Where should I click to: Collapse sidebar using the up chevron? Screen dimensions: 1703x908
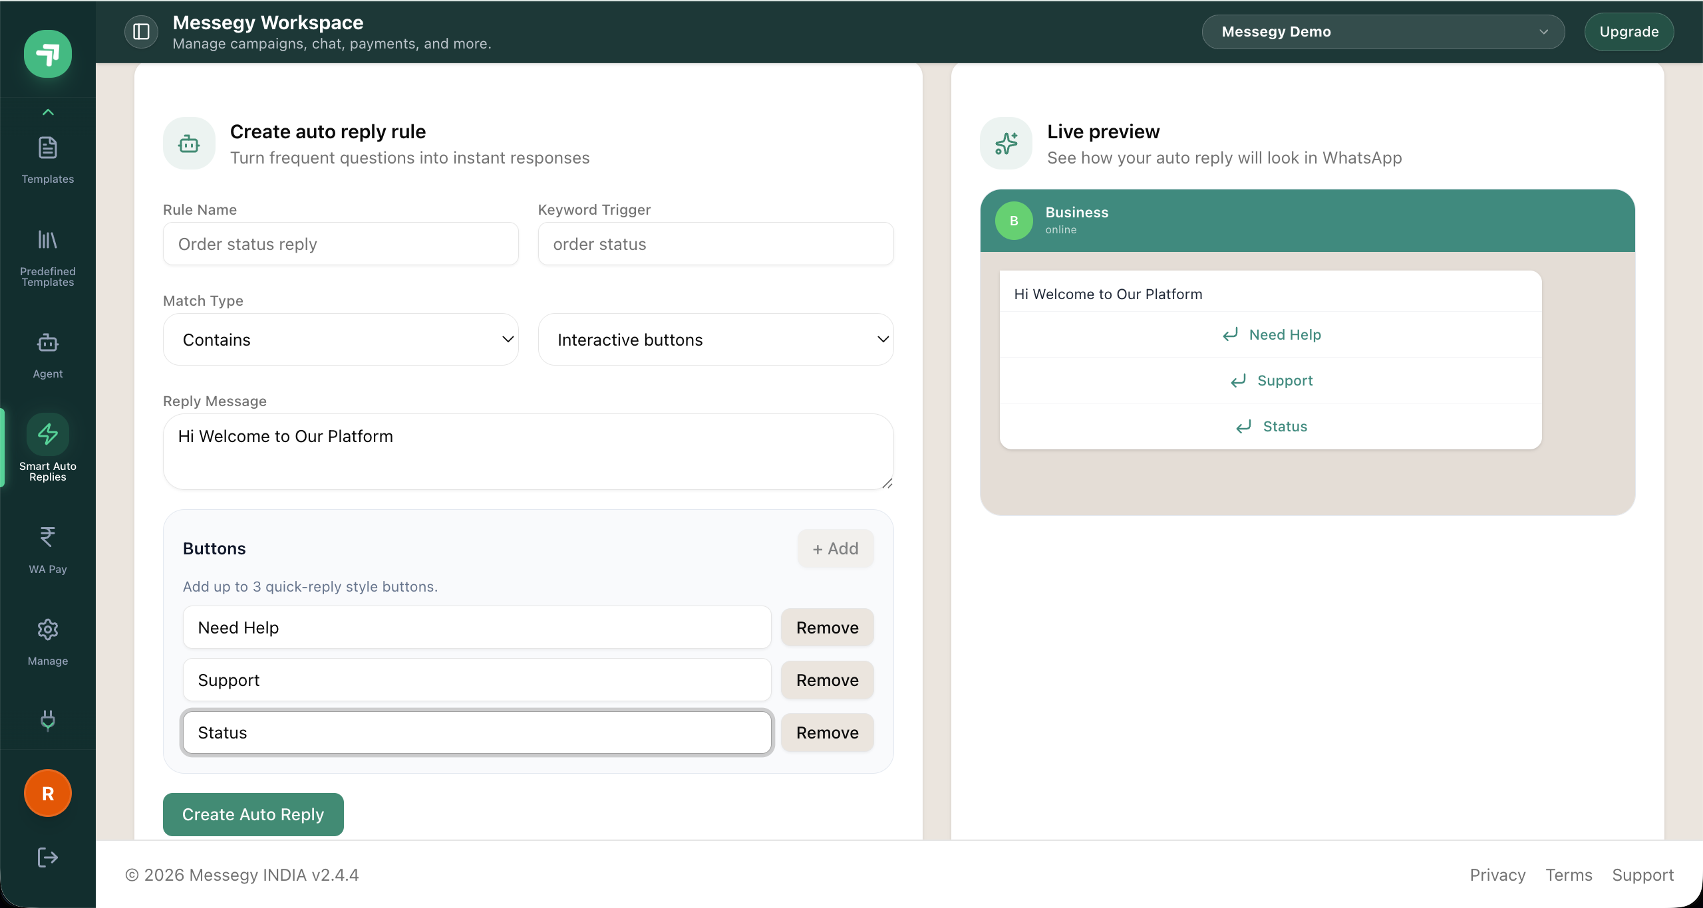(48, 112)
